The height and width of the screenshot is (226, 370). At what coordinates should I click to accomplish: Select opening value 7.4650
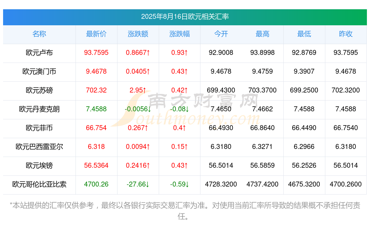[221, 109]
